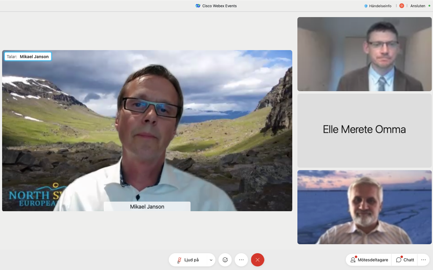
Task: Select the Elle Merete Omma participant tile
Action: coord(364,130)
